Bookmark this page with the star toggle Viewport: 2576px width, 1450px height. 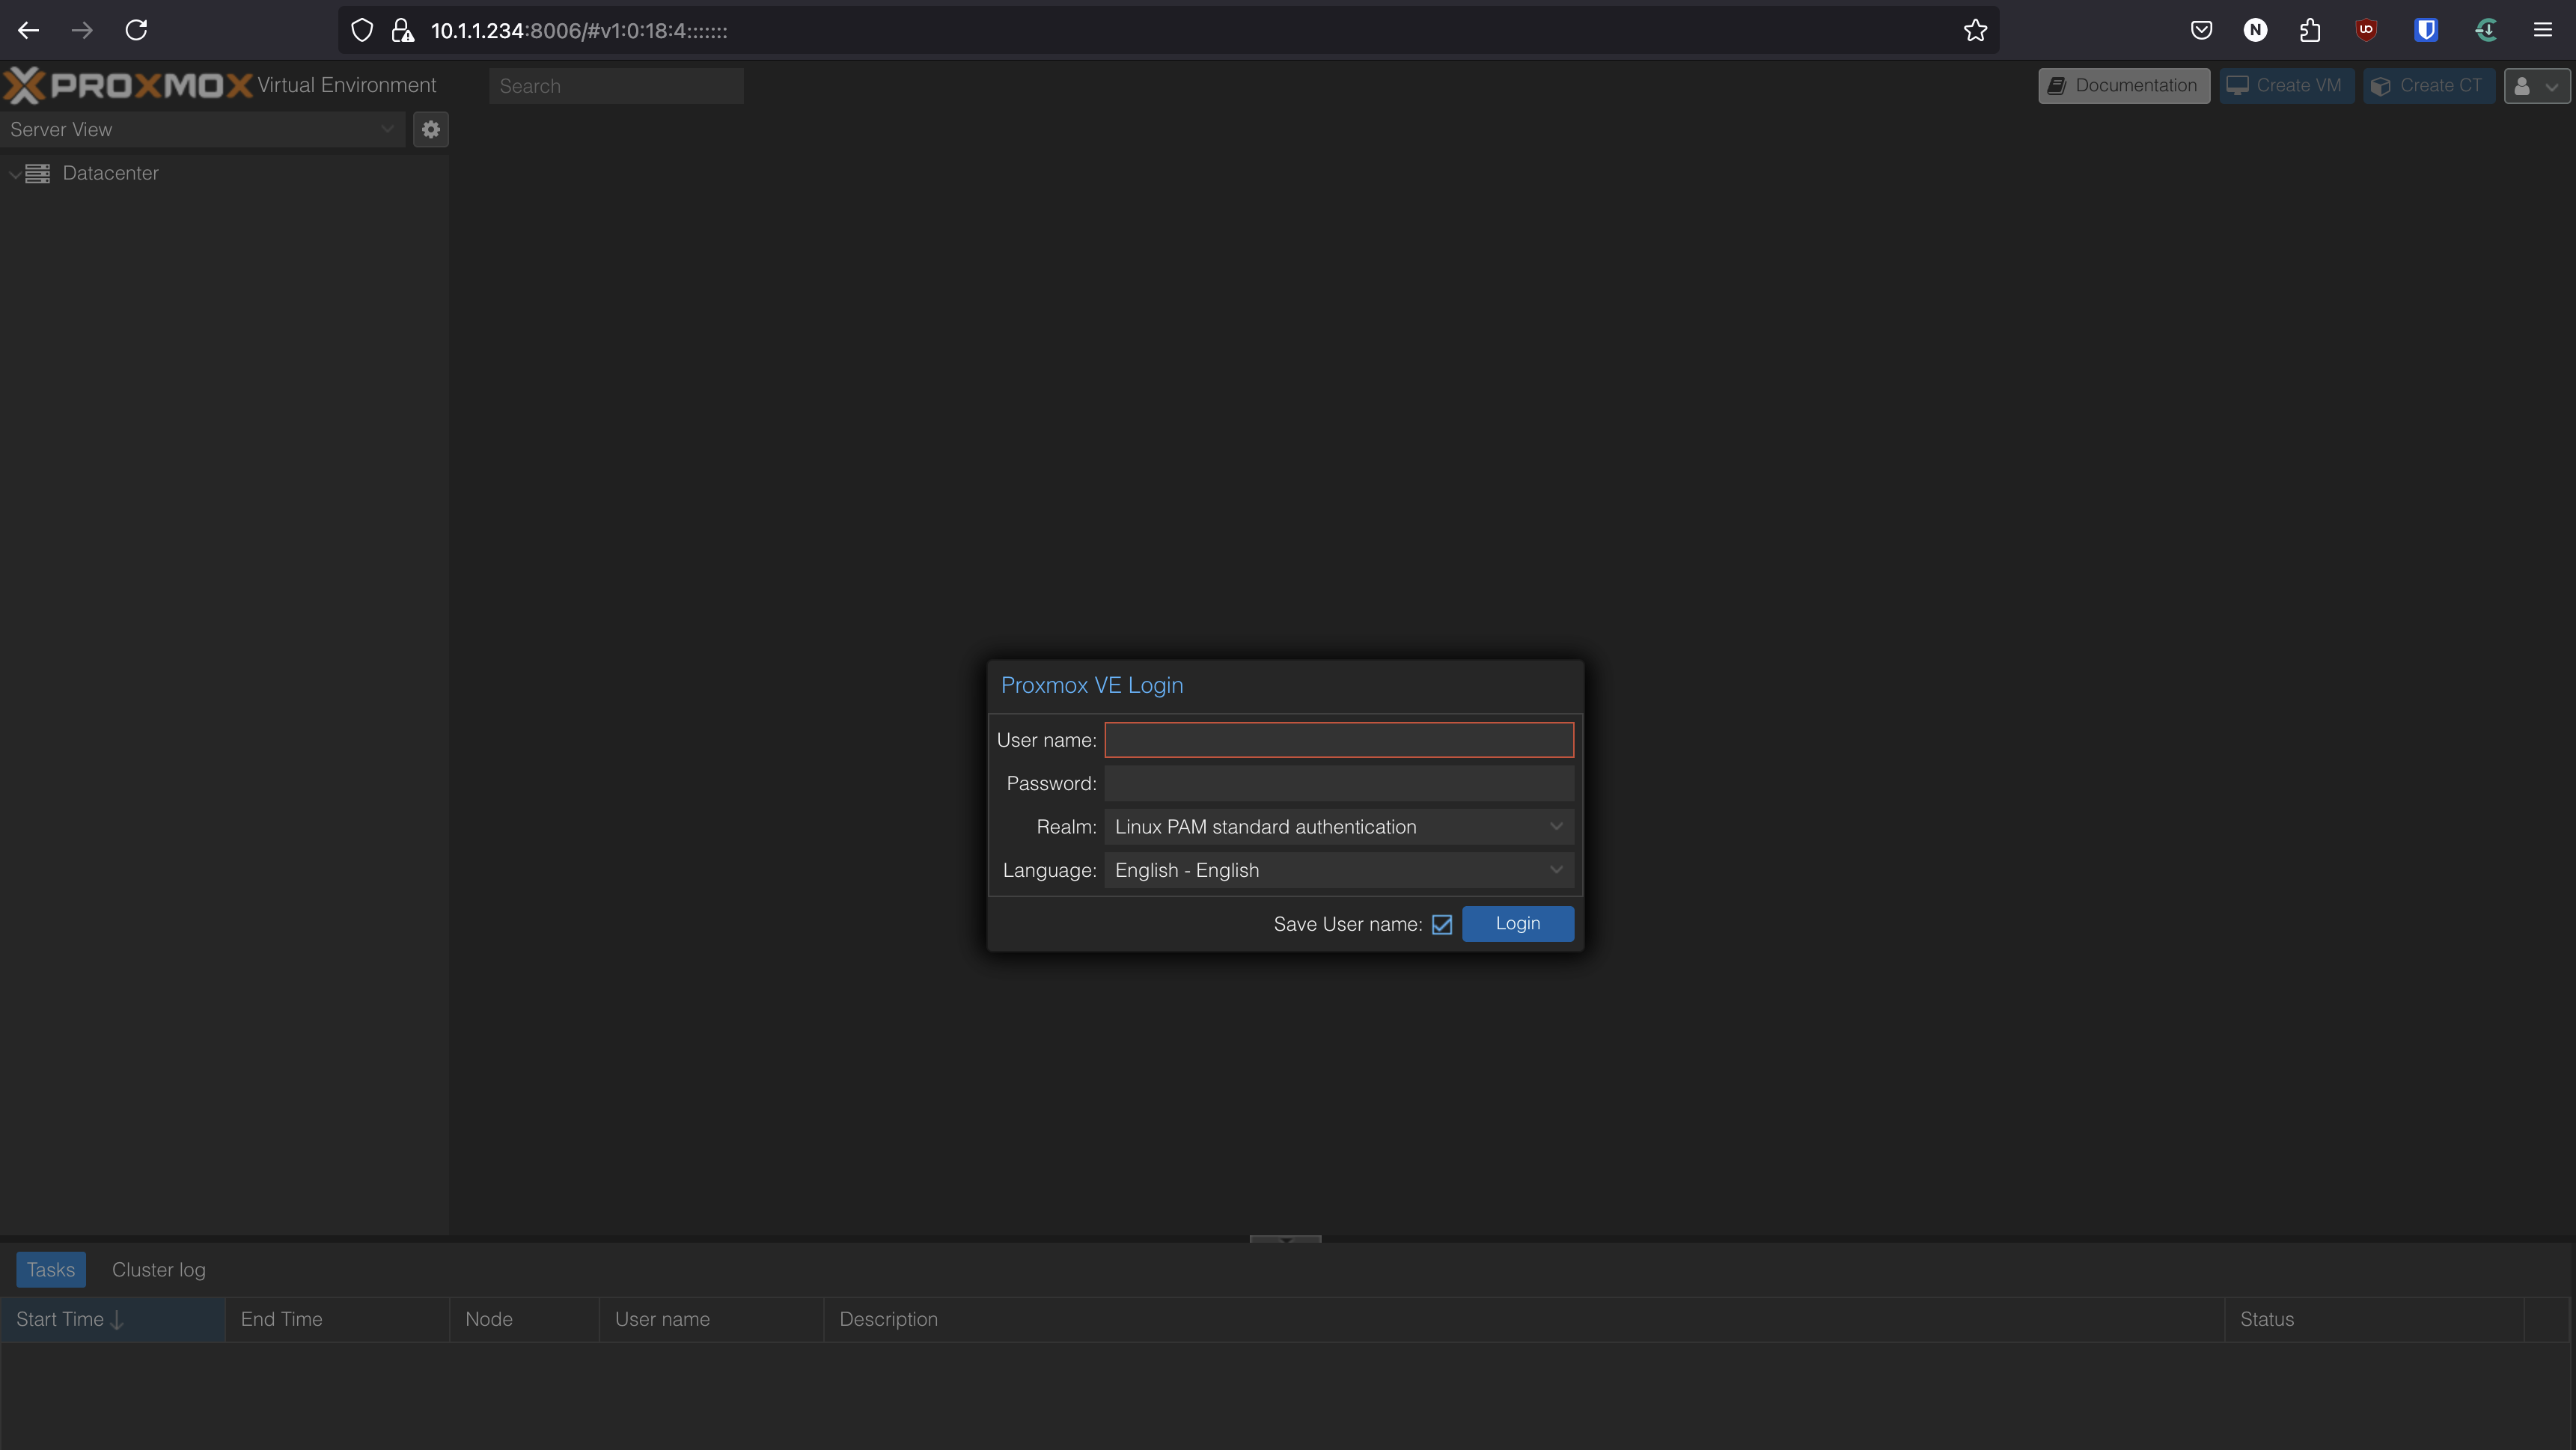(1975, 30)
